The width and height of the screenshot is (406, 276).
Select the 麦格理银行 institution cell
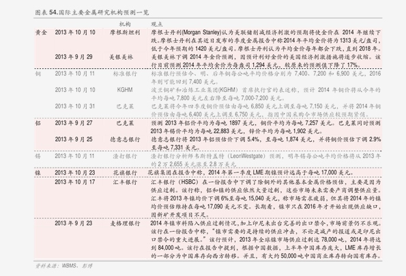pyautogui.click(x=125, y=224)
